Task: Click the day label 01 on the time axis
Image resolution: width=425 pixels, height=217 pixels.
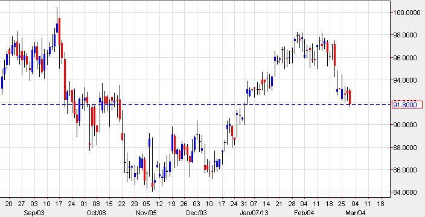Action: click(84, 204)
